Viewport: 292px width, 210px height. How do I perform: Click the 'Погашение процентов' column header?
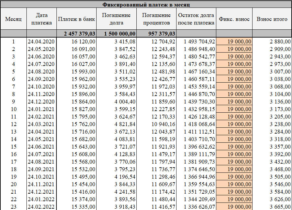[x=156, y=19]
